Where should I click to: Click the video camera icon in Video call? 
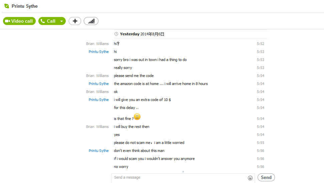pyautogui.click(x=8, y=21)
